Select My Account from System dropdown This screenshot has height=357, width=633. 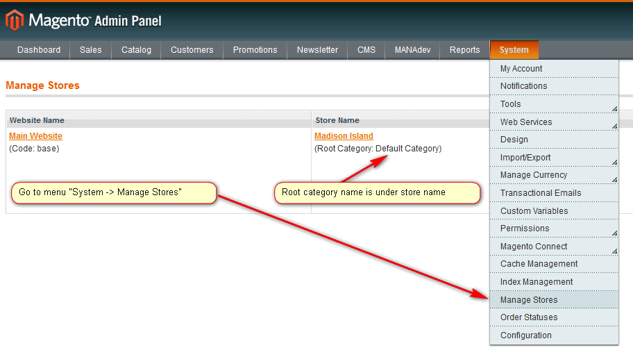(x=554, y=69)
